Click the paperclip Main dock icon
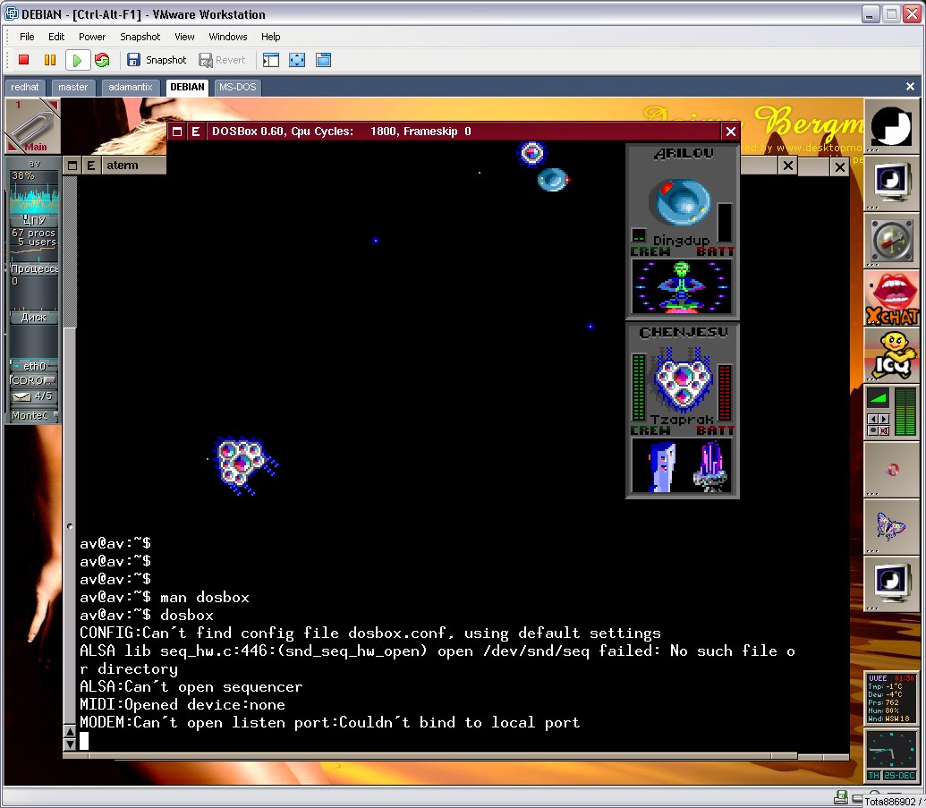This screenshot has height=808, width=926. tap(32, 126)
